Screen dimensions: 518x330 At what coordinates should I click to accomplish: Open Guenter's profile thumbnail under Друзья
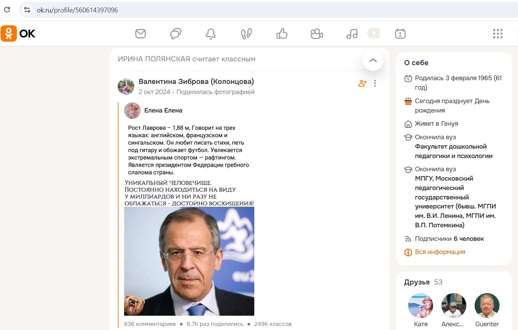click(487, 306)
